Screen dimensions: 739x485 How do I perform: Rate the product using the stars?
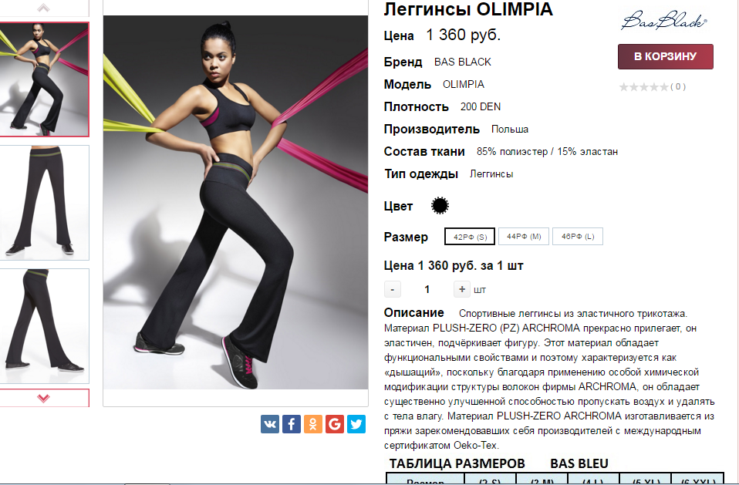click(x=643, y=86)
